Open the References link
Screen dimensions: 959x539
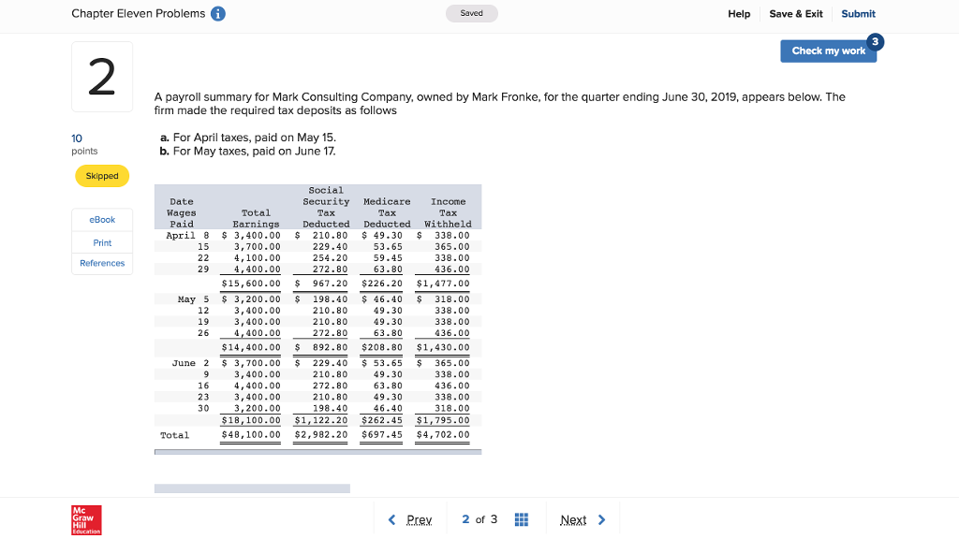pos(102,264)
